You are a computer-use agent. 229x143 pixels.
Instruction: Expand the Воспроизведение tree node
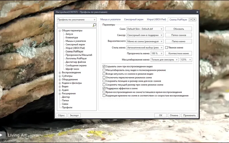pos(60,73)
